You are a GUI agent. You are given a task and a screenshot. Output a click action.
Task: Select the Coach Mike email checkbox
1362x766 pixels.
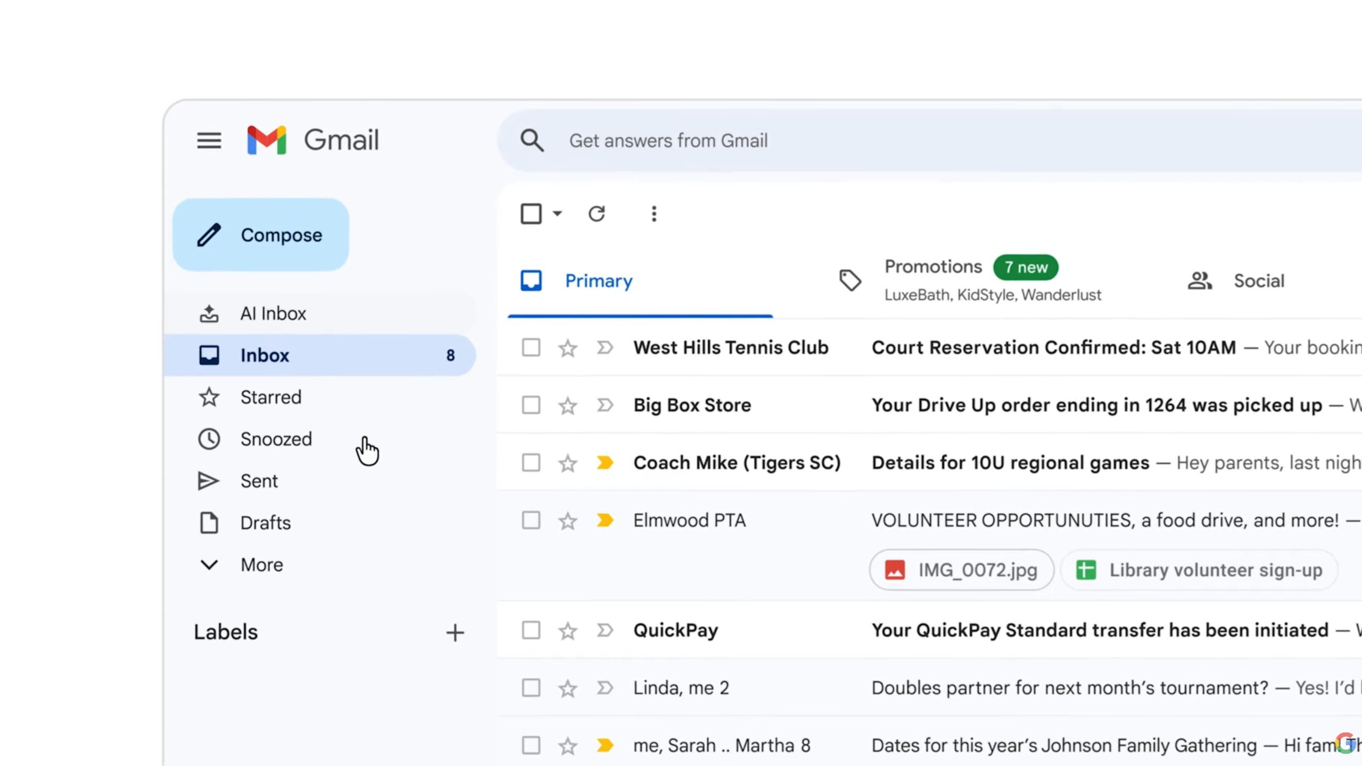[531, 463]
